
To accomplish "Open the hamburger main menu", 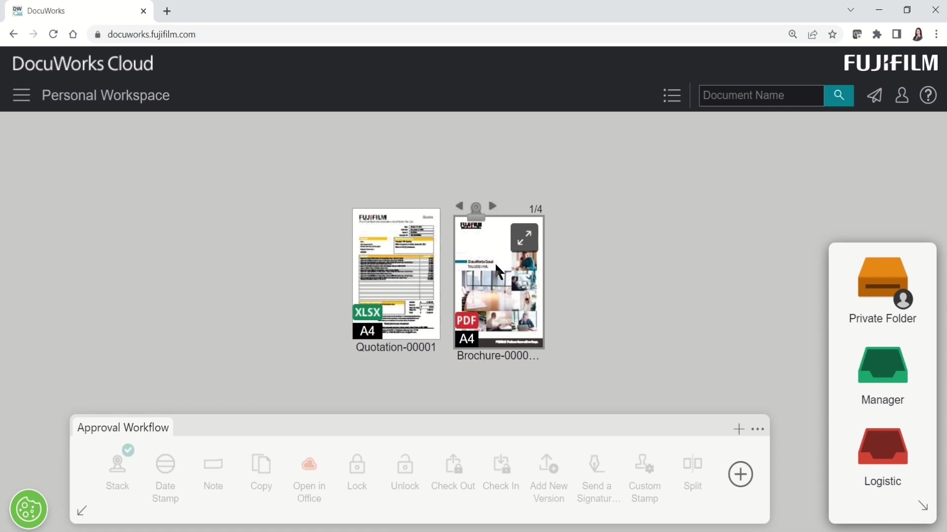I will coord(21,95).
